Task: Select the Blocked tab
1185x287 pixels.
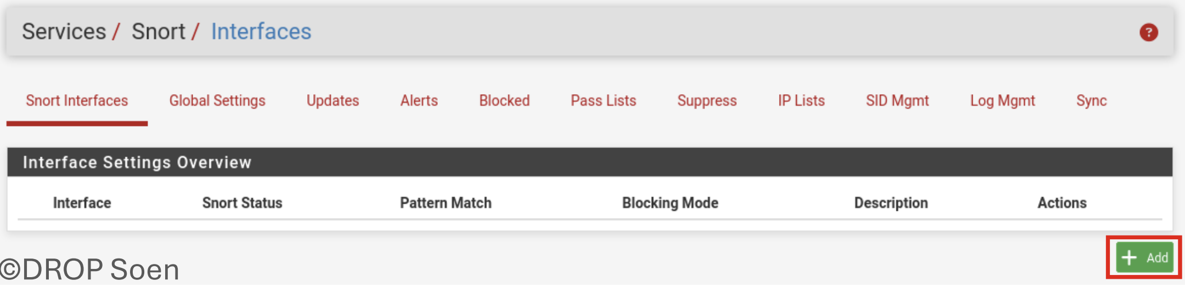Action: 504,101
